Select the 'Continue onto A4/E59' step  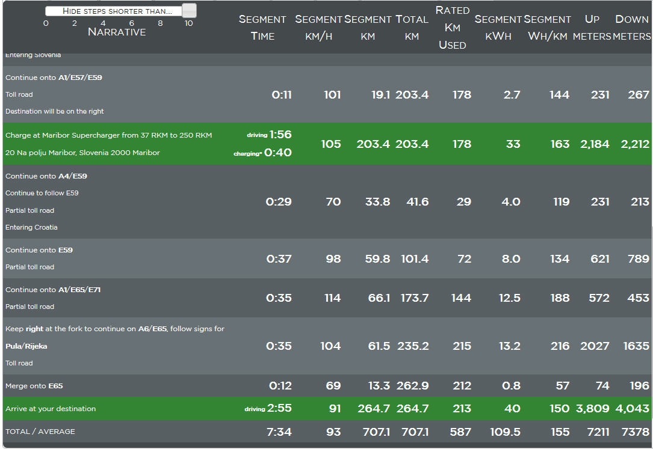[46, 176]
